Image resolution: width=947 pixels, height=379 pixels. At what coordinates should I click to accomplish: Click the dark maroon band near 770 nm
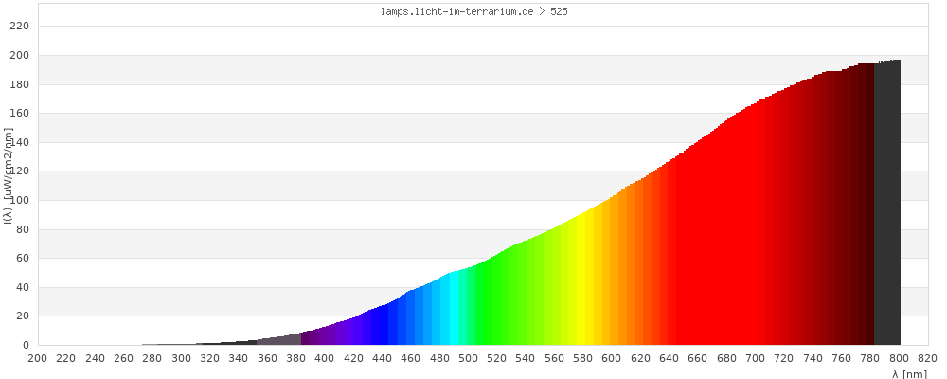point(856,208)
